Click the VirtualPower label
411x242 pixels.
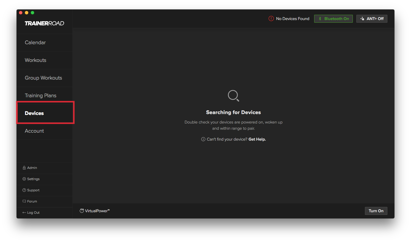tap(97, 211)
